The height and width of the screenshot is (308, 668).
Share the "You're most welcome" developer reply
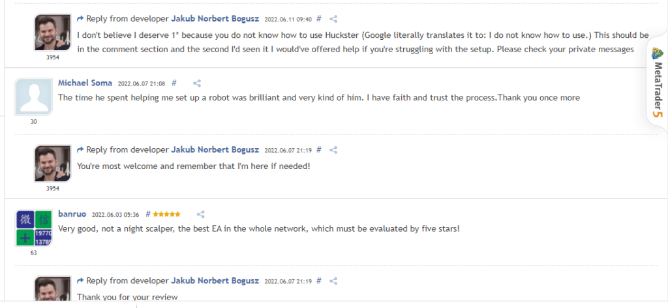point(333,150)
